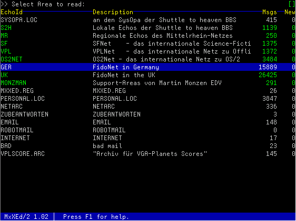Open the S2H echo group
Viewport: 296px width, 221px height.
(x=6, y=28)
